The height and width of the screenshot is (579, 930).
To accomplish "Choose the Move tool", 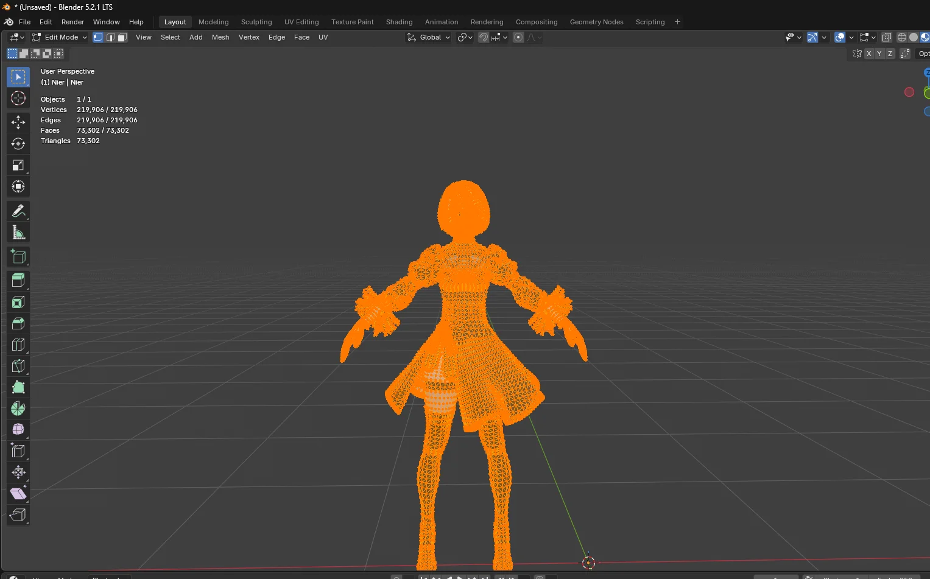I will 18,122.
